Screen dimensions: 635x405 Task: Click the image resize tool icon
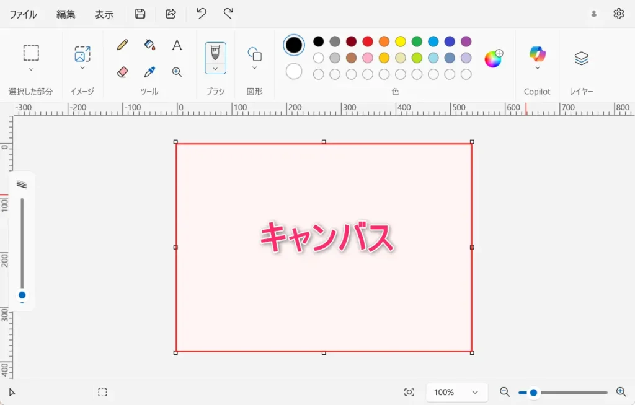pyautogui.click(x=82, y=54)
